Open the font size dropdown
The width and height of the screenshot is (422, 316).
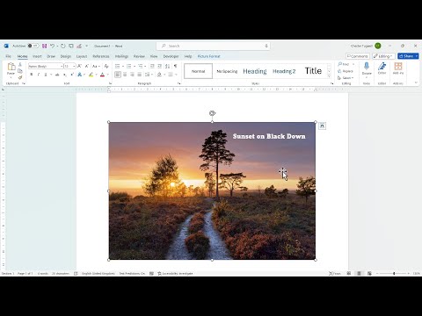point(74,67)
